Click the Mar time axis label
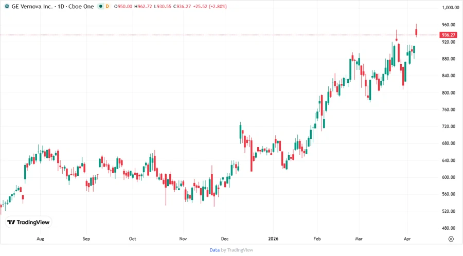 359,239
